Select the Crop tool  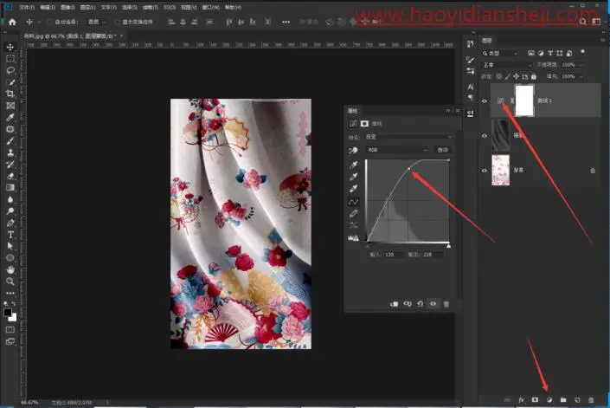tap(10, 94)
